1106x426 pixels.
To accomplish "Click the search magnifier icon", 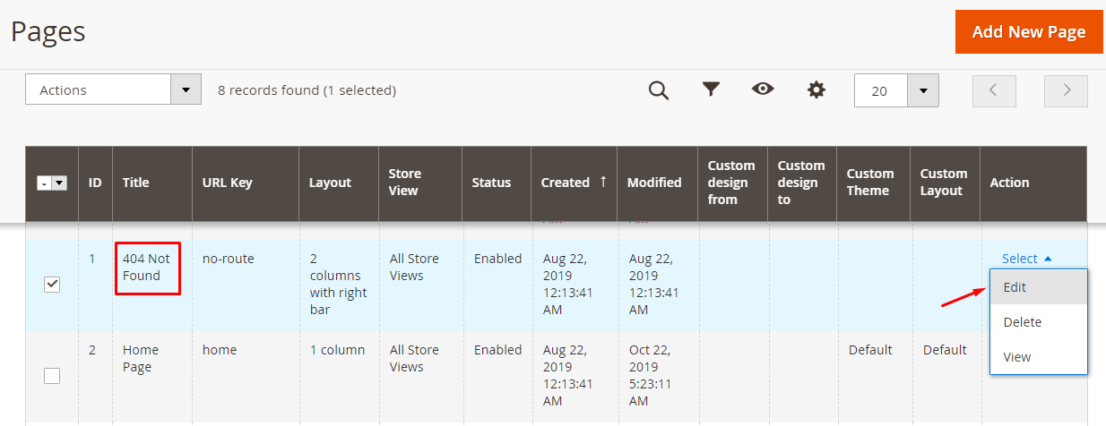I will (x=659, y=90).
